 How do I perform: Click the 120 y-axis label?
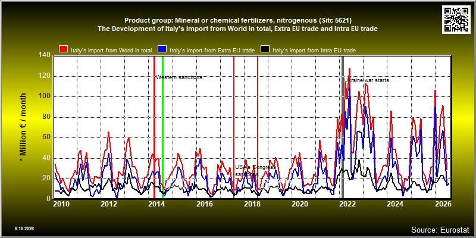(45, 76)
